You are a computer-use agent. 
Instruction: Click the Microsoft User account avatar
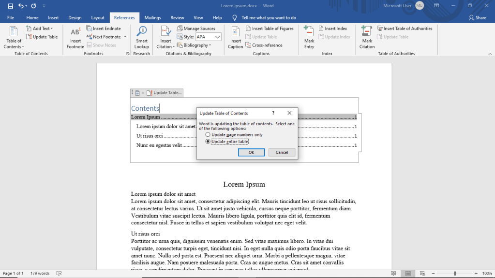click(419, 6)
